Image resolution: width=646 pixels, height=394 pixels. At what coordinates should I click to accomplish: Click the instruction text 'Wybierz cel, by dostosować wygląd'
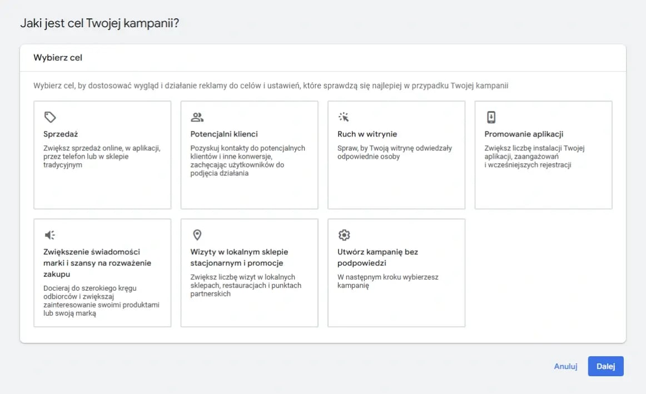pos(271,85)
